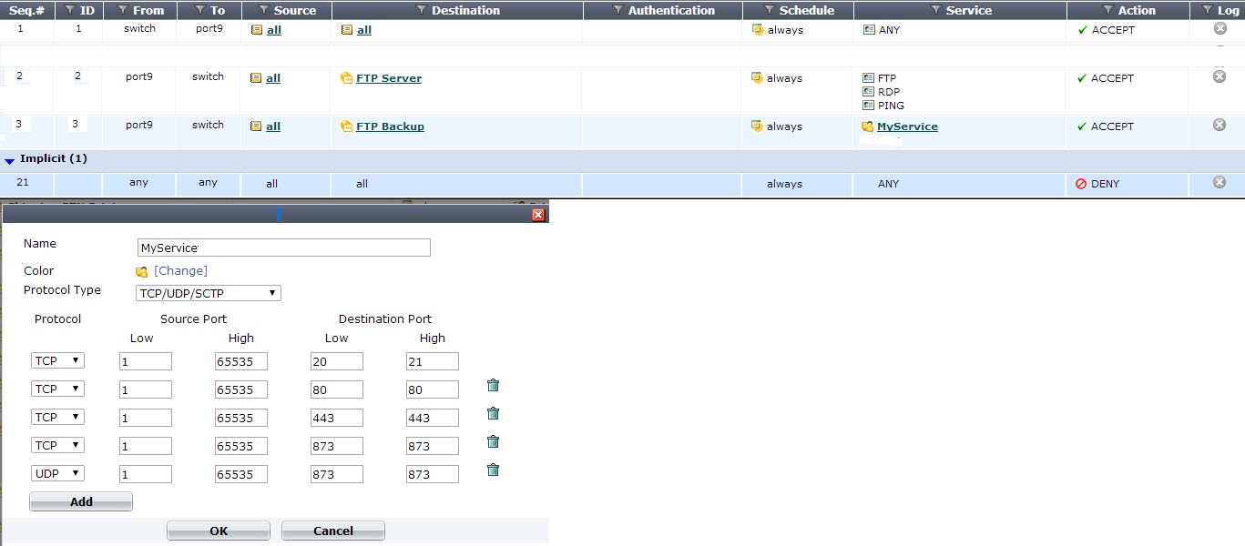Click the filter icon in To column header

pos(199,10)
